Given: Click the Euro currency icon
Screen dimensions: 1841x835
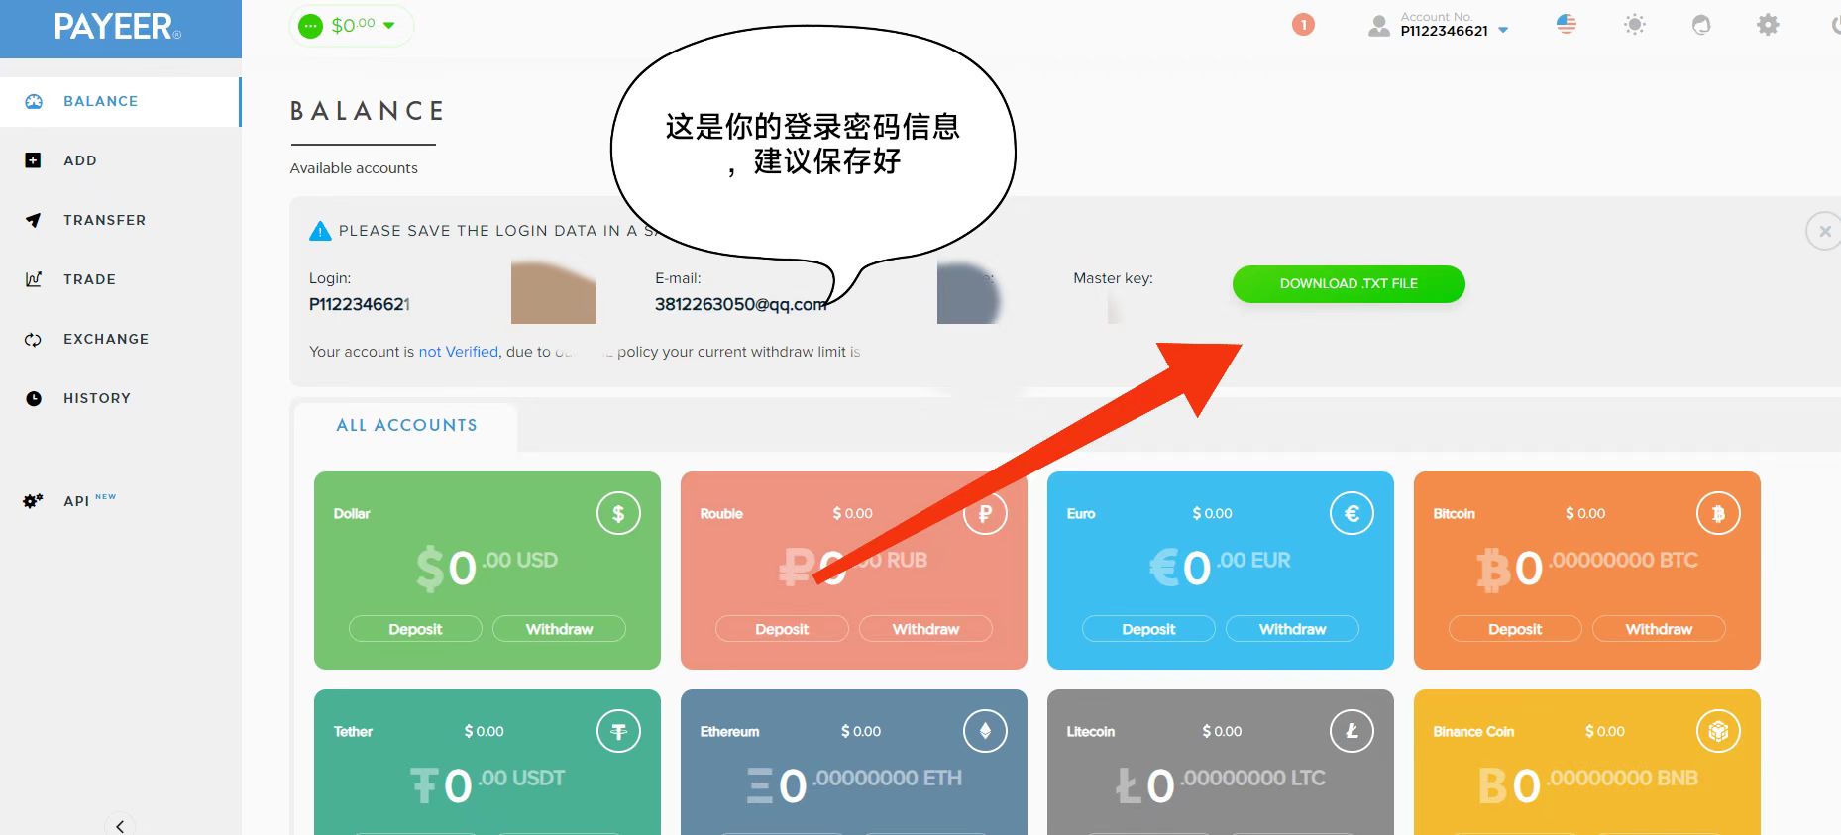Looking at the screenshot, I should point(1351,513).
